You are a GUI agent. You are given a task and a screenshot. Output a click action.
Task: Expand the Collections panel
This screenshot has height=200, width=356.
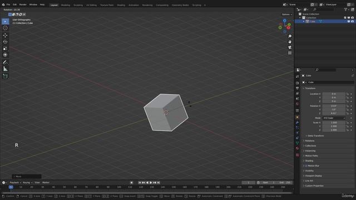[310, 146]
